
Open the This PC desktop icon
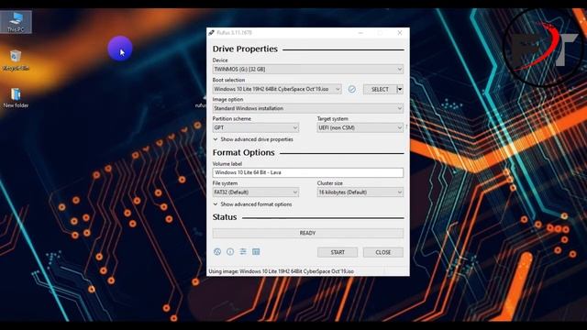point(16,22)
